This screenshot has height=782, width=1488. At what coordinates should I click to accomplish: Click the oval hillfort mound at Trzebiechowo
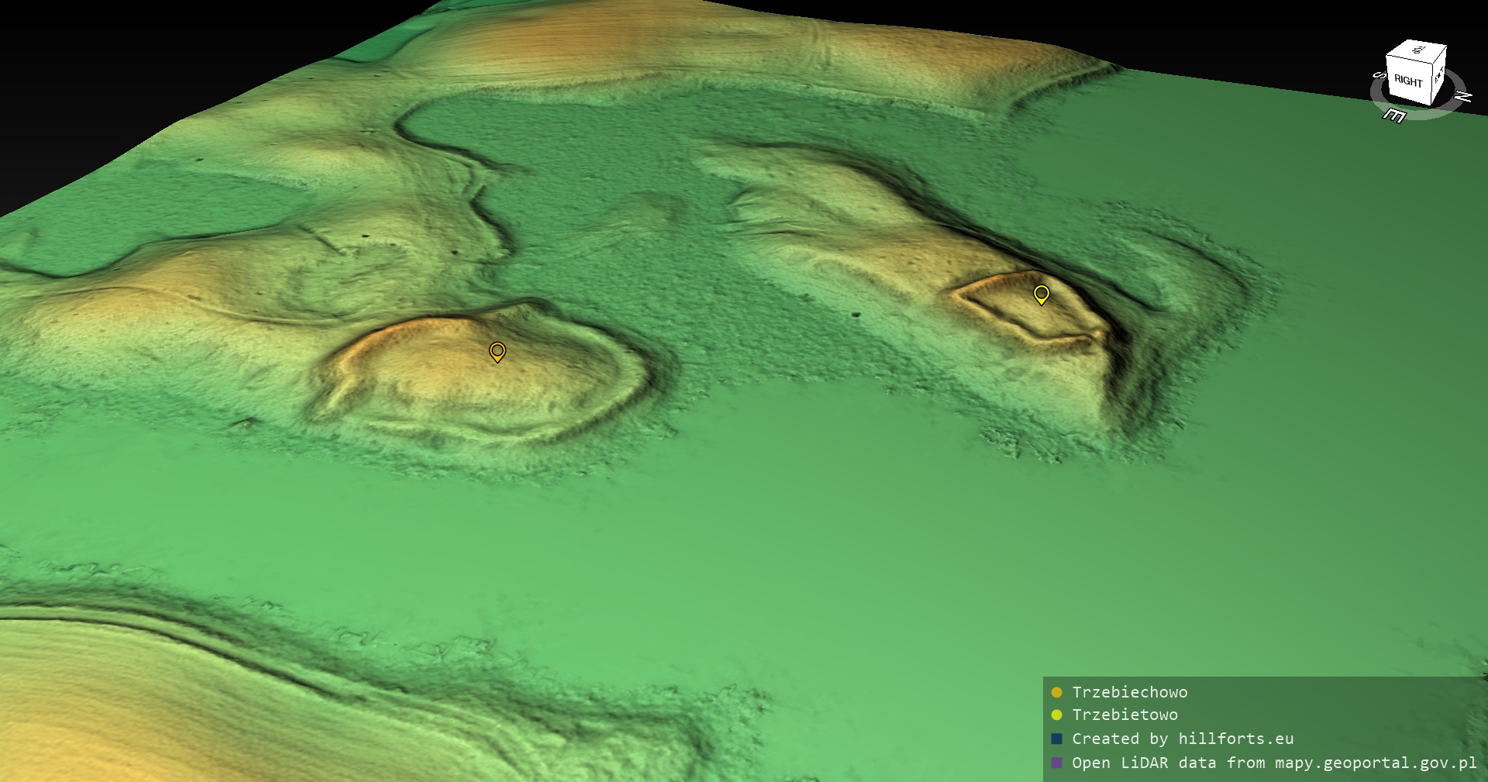pos(480,380)
